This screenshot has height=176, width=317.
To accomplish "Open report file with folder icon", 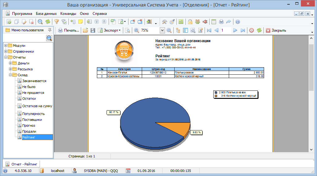I will coord(85,30).
